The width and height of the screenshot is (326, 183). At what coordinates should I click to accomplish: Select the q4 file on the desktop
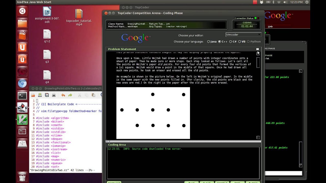click(x=47, y=77)
